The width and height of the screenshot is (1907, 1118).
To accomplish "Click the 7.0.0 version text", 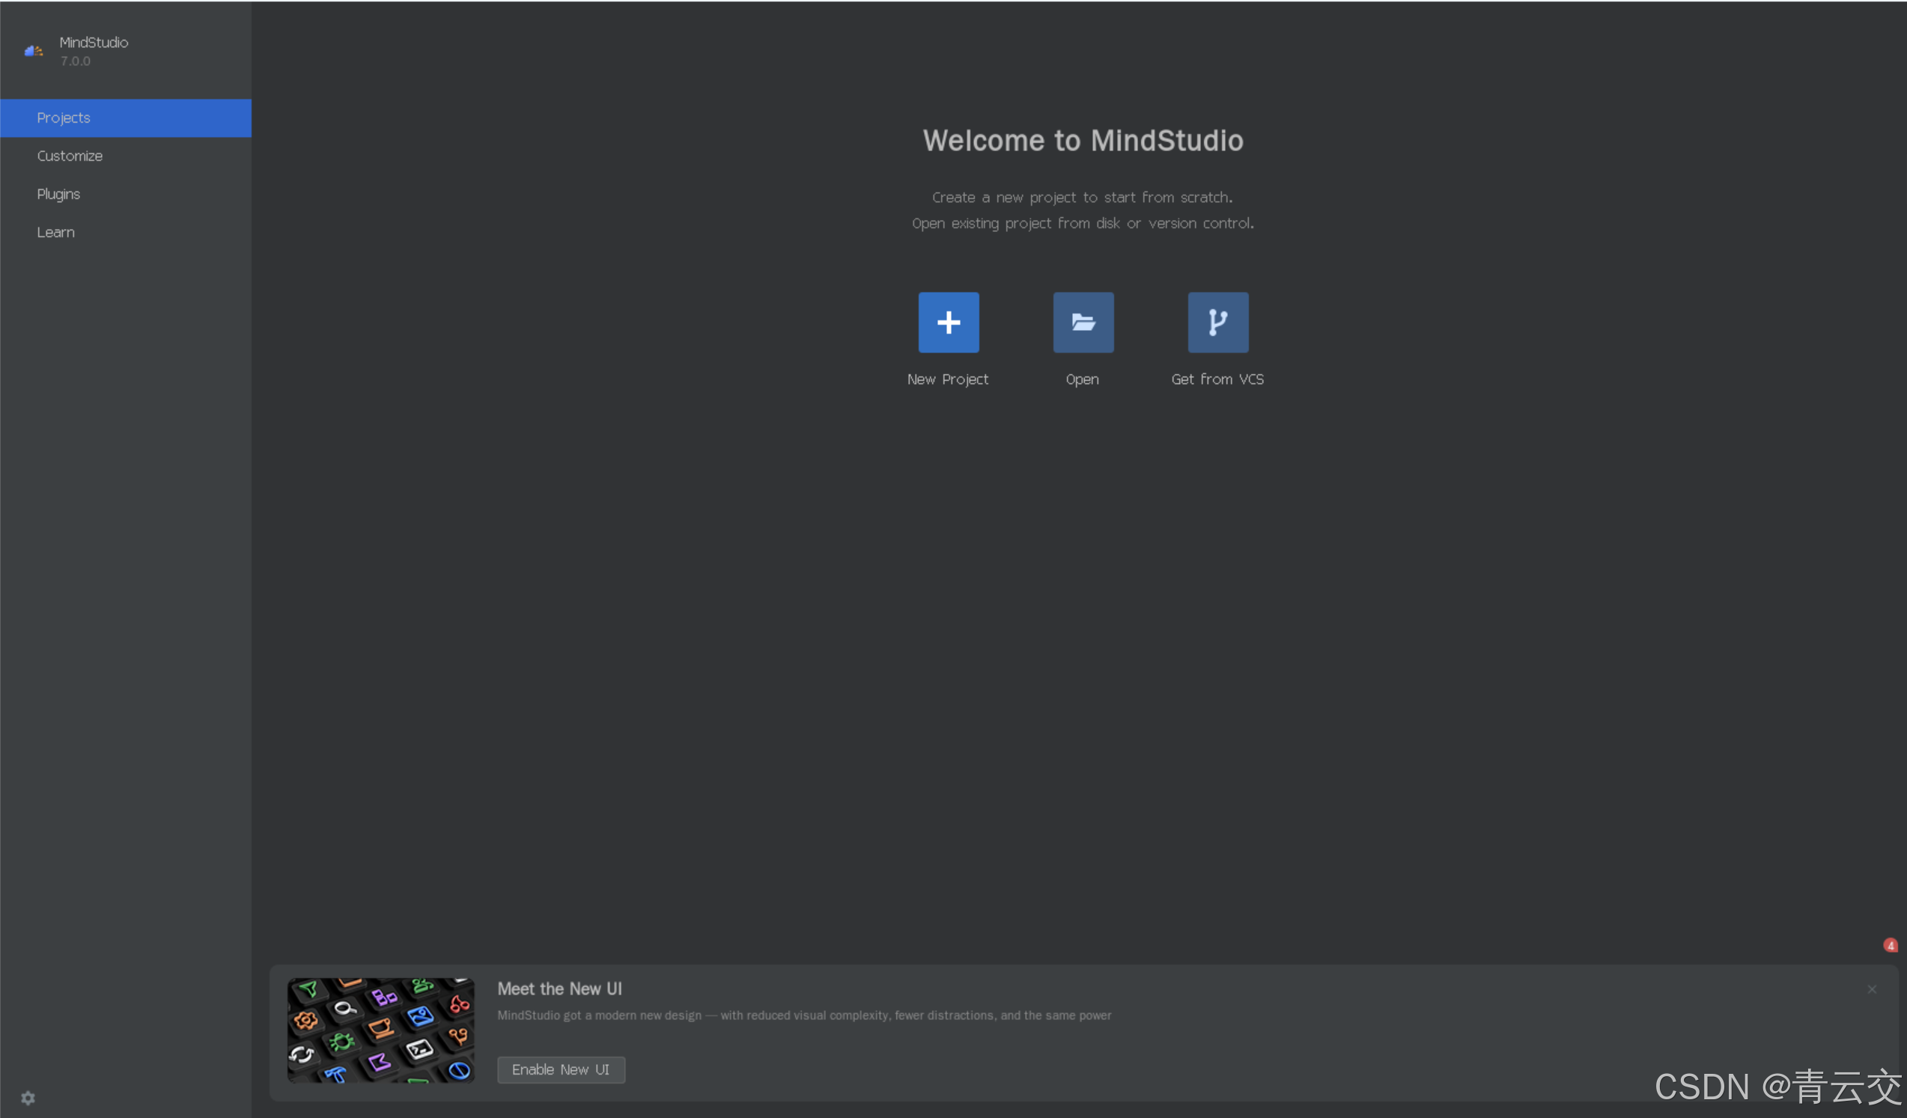I will [x=76, y=61].
